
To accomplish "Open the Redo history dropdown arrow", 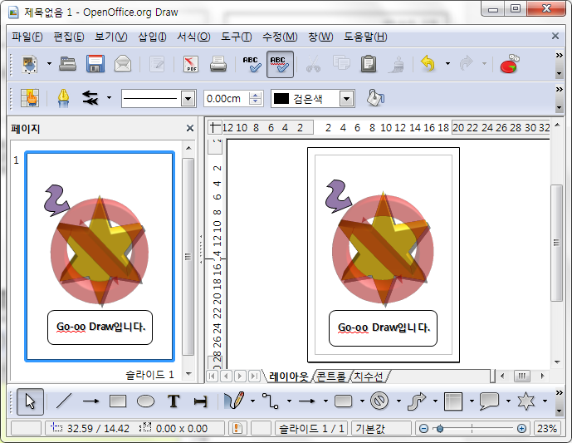I will point(484,64).
